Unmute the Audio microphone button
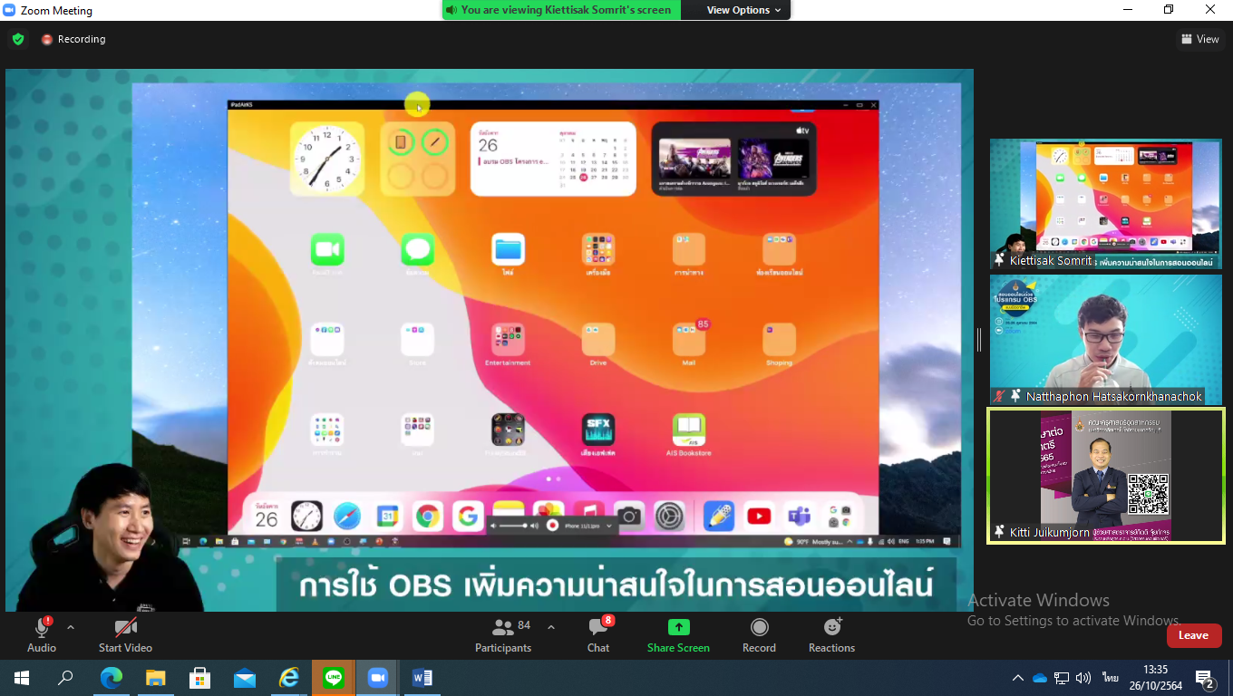Viewport: 1233px width, 696px height. coord(42,634)
